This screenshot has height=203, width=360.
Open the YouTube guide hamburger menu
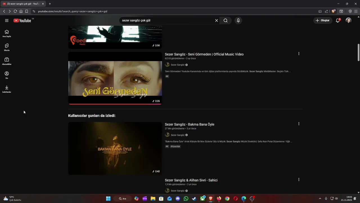coord(7,21)
